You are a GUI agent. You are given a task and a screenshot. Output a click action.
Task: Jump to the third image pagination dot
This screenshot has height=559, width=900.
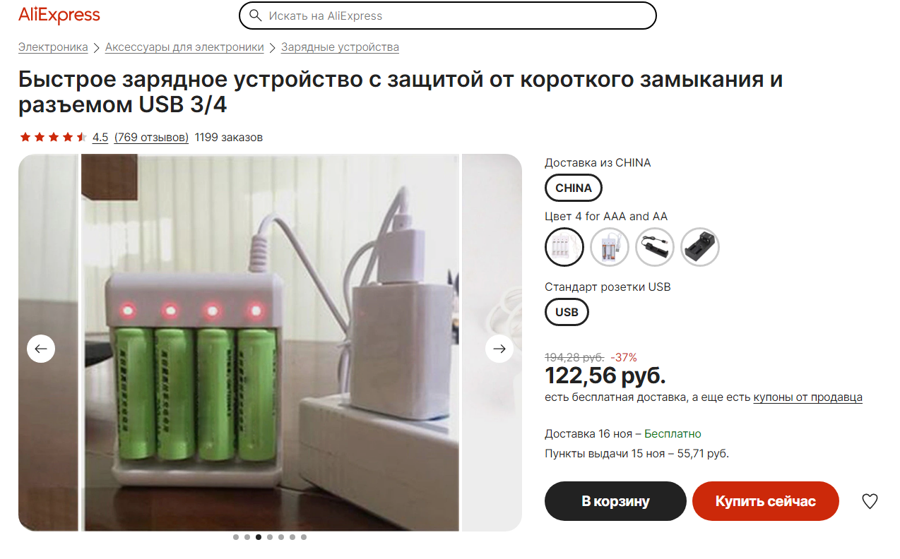click(259, 537)
